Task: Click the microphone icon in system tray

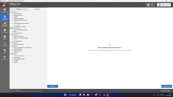Action: point(154,95)
